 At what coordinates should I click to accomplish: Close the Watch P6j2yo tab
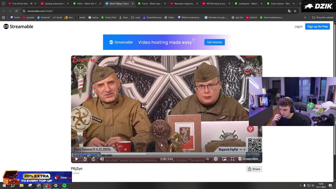133,4
